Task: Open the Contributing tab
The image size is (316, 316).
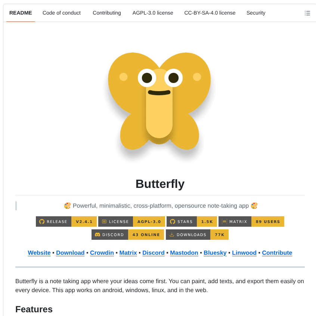Action: point(107,13)
